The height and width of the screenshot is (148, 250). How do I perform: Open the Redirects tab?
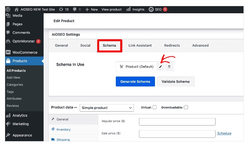pos(172,45)
